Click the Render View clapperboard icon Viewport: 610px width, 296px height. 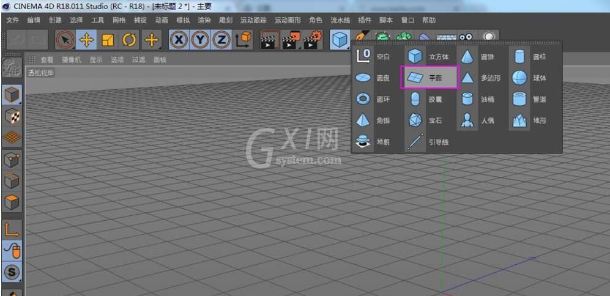(269, 40)
